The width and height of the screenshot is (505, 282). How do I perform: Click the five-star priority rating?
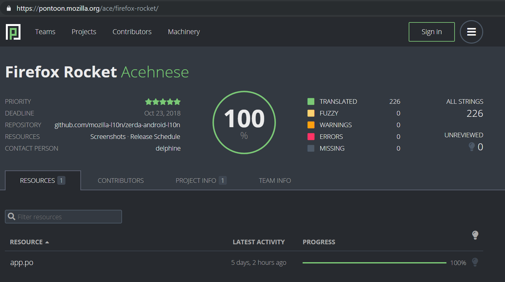click(x=163, y=102)
